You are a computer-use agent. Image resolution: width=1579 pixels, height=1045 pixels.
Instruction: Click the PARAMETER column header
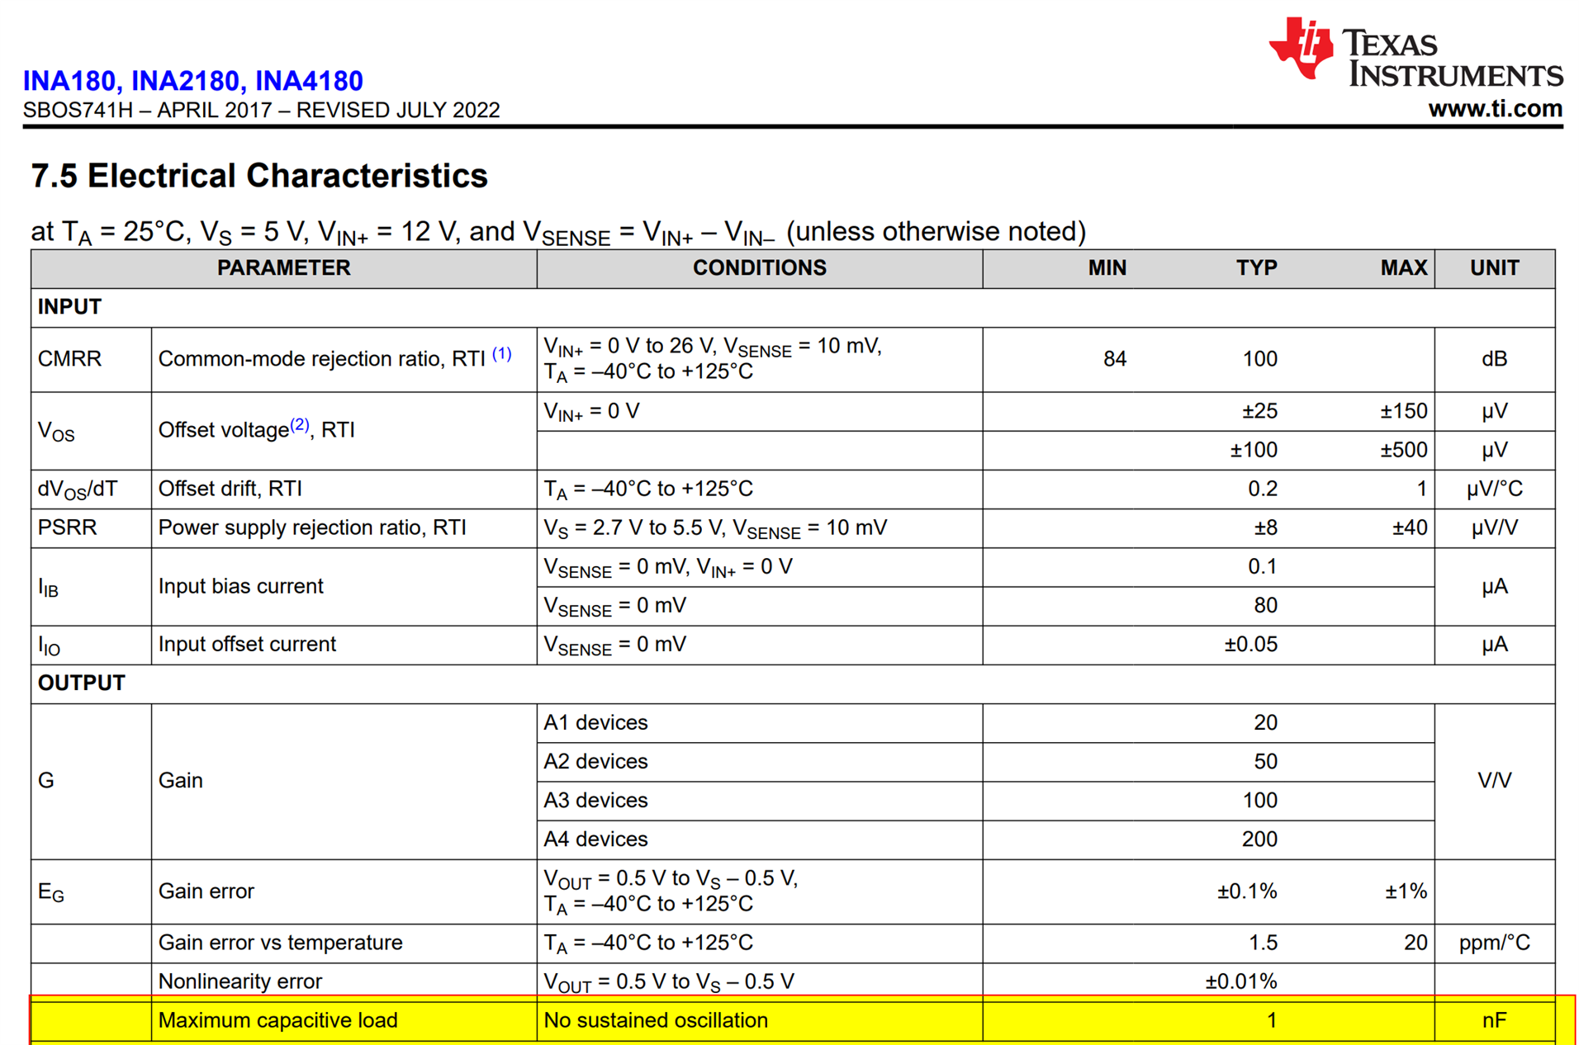(283, 268)
